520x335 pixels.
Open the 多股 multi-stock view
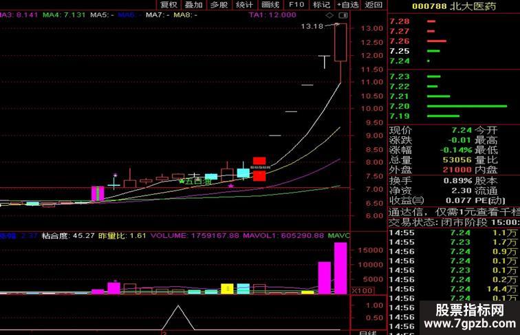click(x=219, y=5)
